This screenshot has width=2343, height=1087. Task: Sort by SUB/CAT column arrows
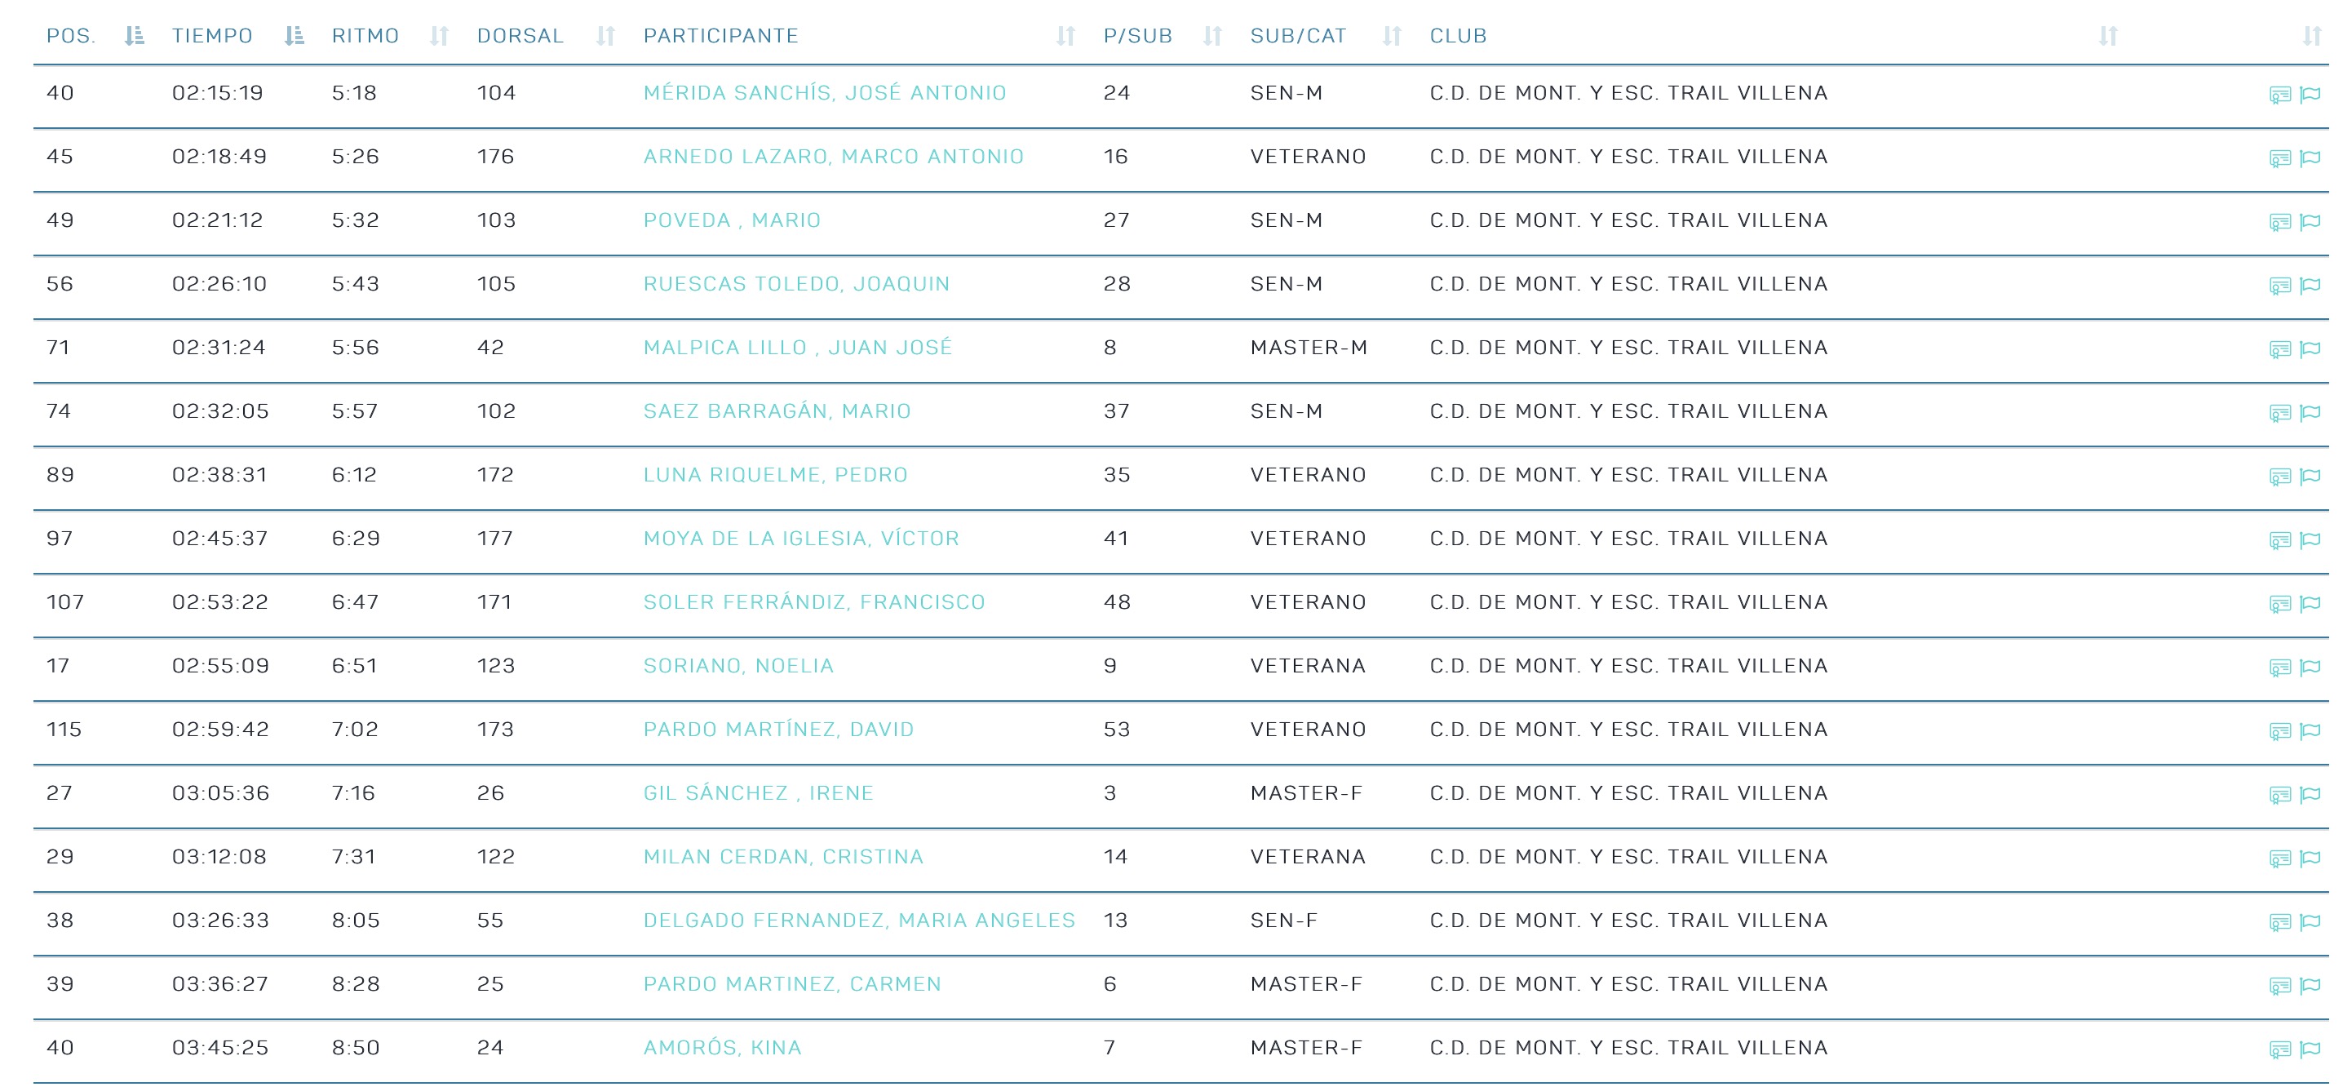click(x=1392, y=37)
